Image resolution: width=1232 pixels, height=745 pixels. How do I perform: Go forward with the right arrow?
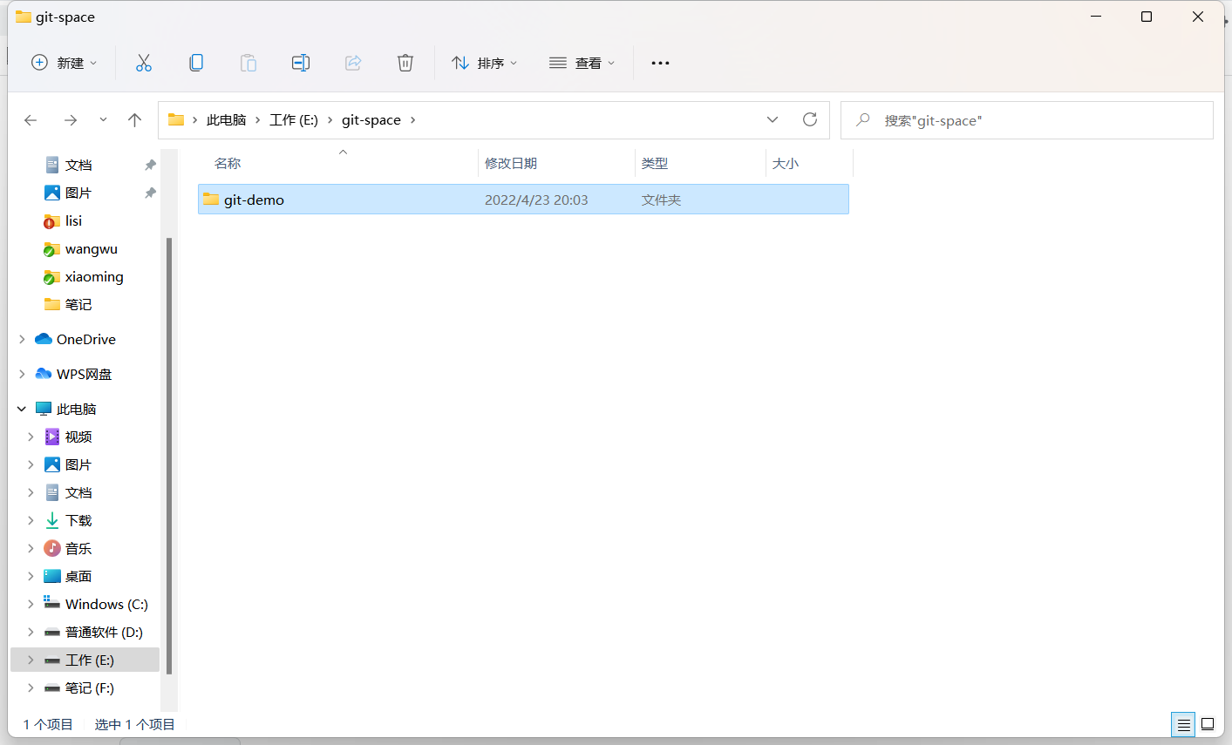pyautogui.click(x=71, y=120)
